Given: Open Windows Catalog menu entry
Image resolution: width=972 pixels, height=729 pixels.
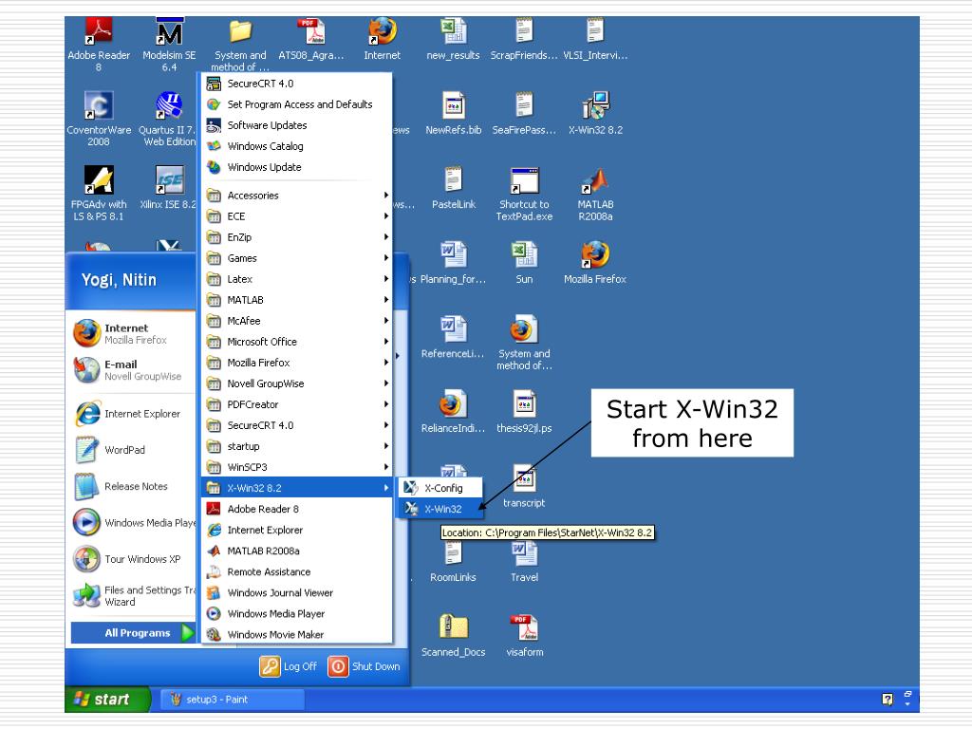Looking at the screenshot, I should pos(297,146).
